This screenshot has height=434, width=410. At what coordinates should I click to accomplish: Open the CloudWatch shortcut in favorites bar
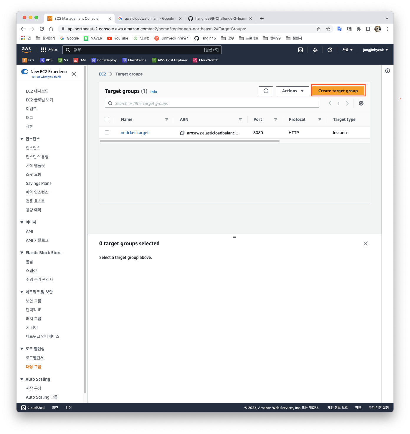[x=206, y=60]
